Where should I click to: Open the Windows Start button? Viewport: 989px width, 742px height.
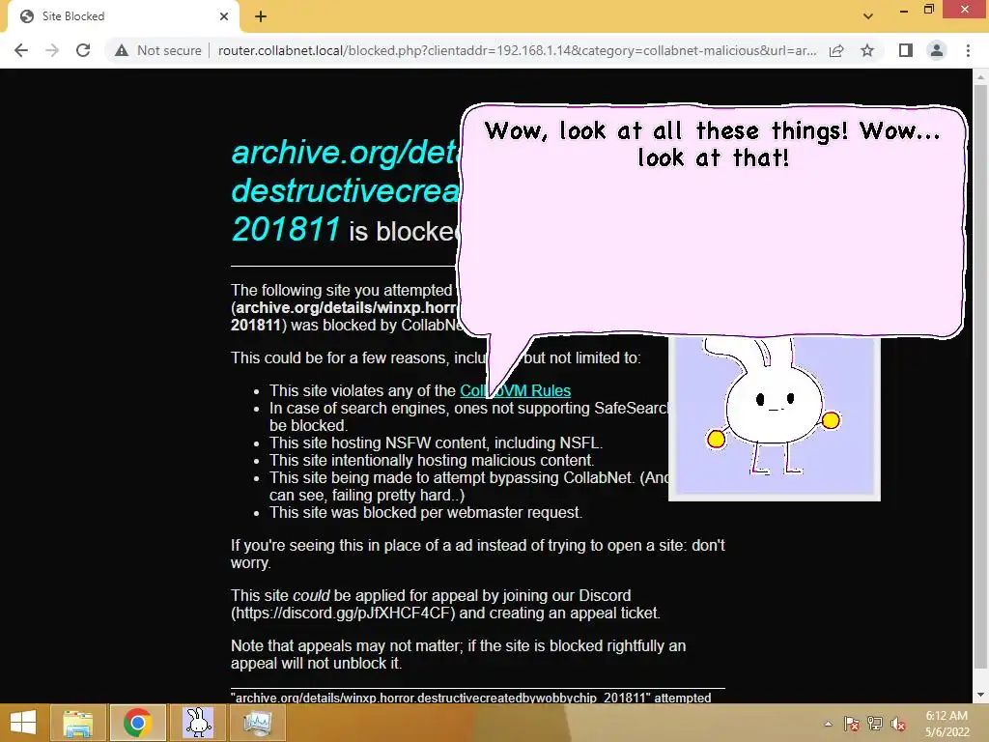[23, 723]
